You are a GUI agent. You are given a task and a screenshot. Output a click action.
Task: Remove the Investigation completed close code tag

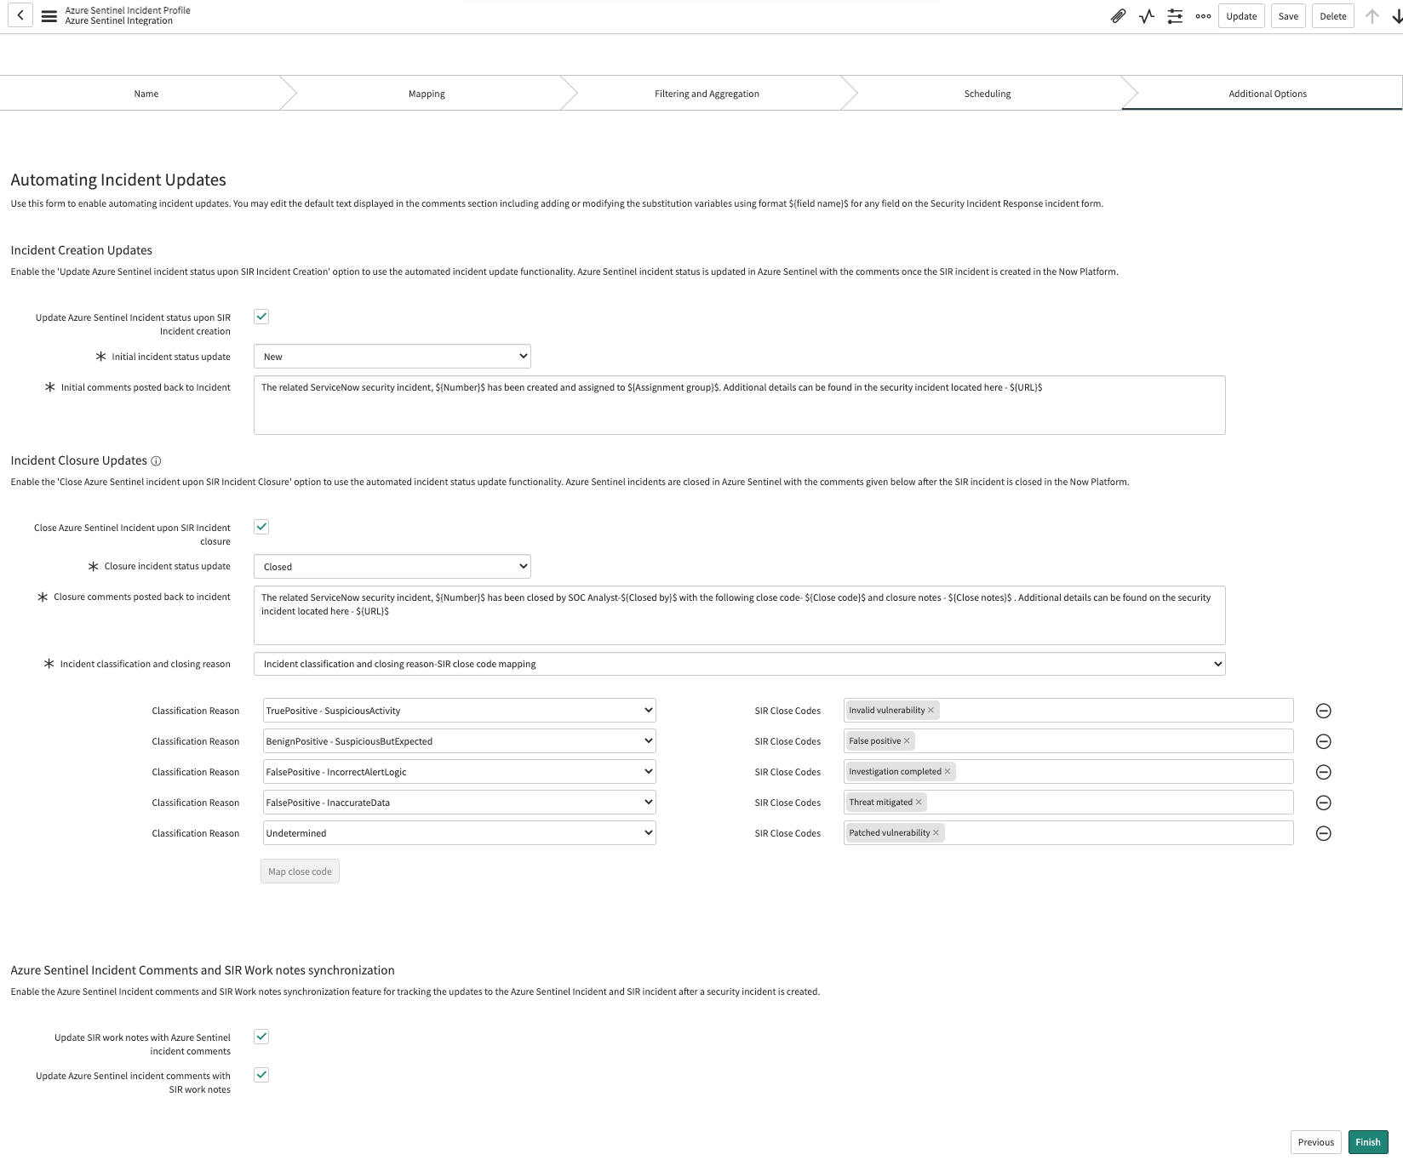(x=948, y=771)
